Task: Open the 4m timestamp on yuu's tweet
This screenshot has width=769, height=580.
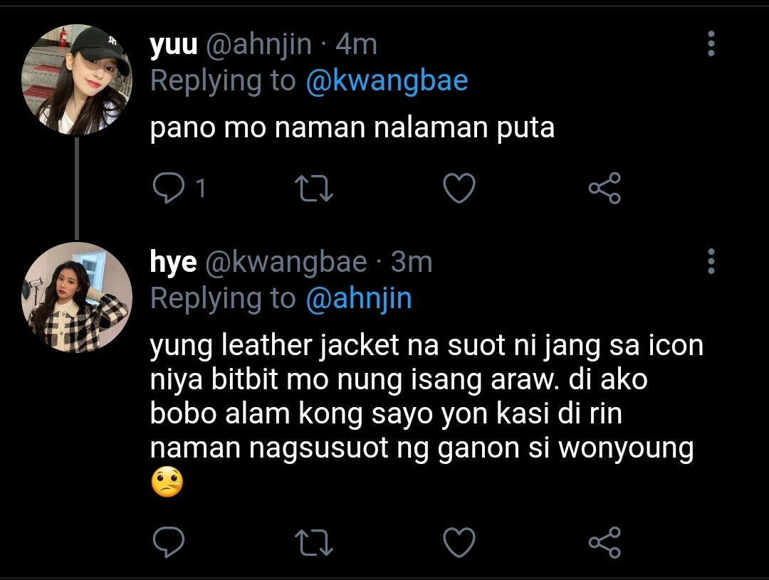Action: [357, 45]
